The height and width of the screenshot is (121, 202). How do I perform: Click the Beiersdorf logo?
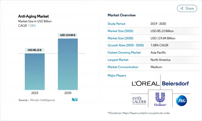(x=175, y=83)
